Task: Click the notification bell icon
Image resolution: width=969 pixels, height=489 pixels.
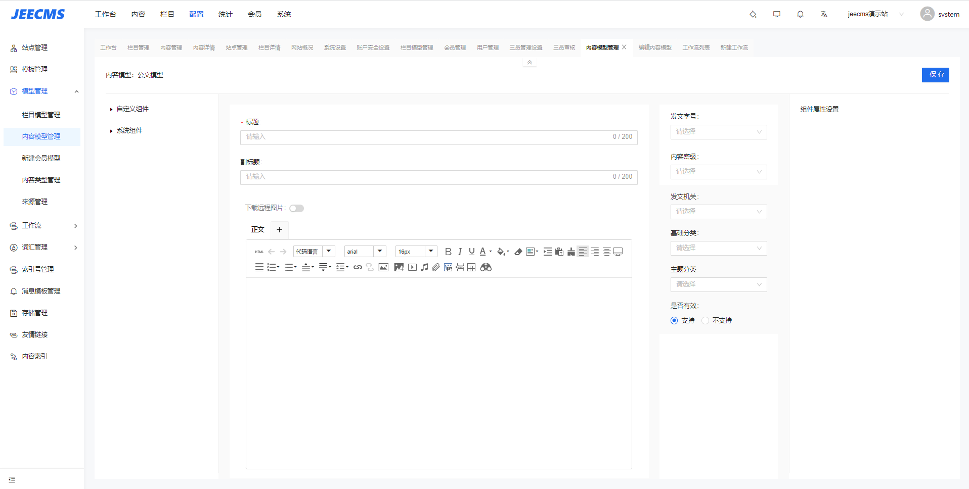Action: [x=800, y=14]
